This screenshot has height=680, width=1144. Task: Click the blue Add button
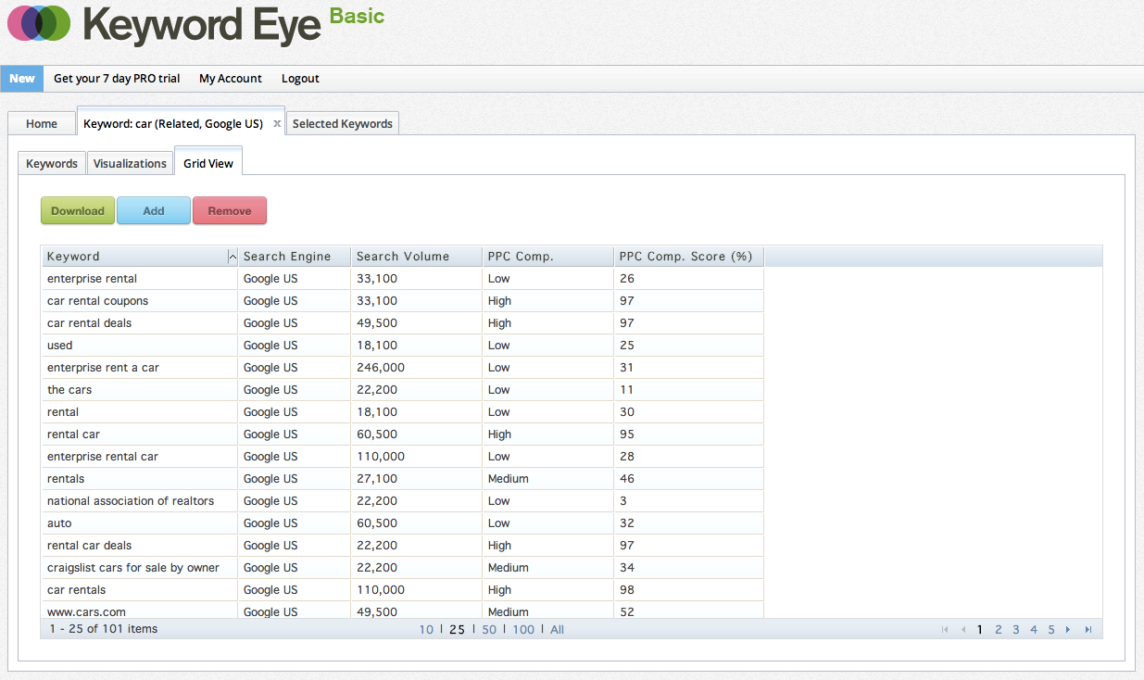(x=154, y=210)
